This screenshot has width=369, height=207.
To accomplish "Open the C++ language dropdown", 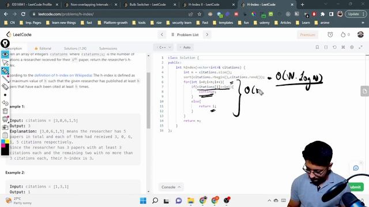I will [x=164, y=47].
